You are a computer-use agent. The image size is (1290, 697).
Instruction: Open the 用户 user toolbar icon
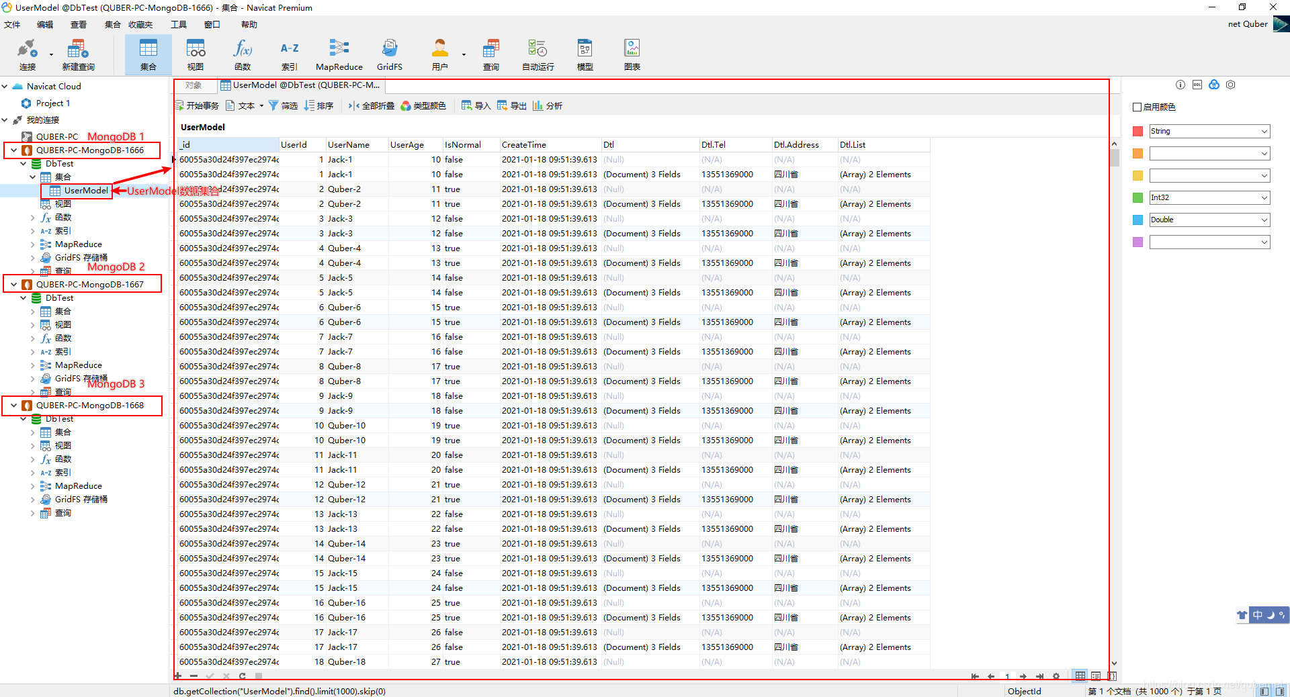[x=440, y=55]
